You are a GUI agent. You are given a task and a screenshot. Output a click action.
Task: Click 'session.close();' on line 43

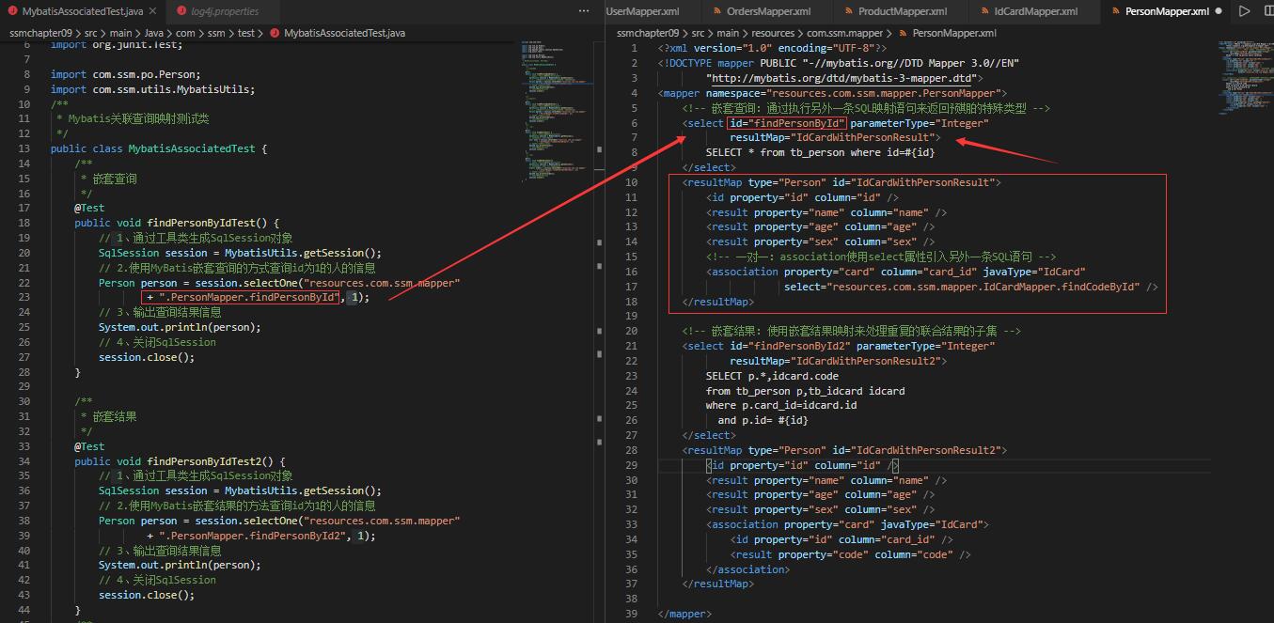coord(147,595)
